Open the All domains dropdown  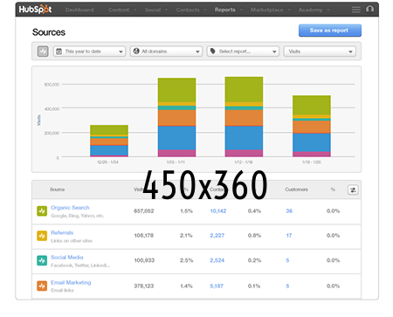click(166, 52)
